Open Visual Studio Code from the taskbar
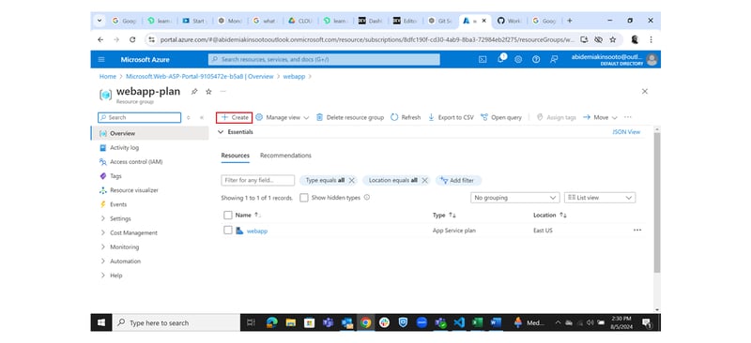 click(458, 323)
